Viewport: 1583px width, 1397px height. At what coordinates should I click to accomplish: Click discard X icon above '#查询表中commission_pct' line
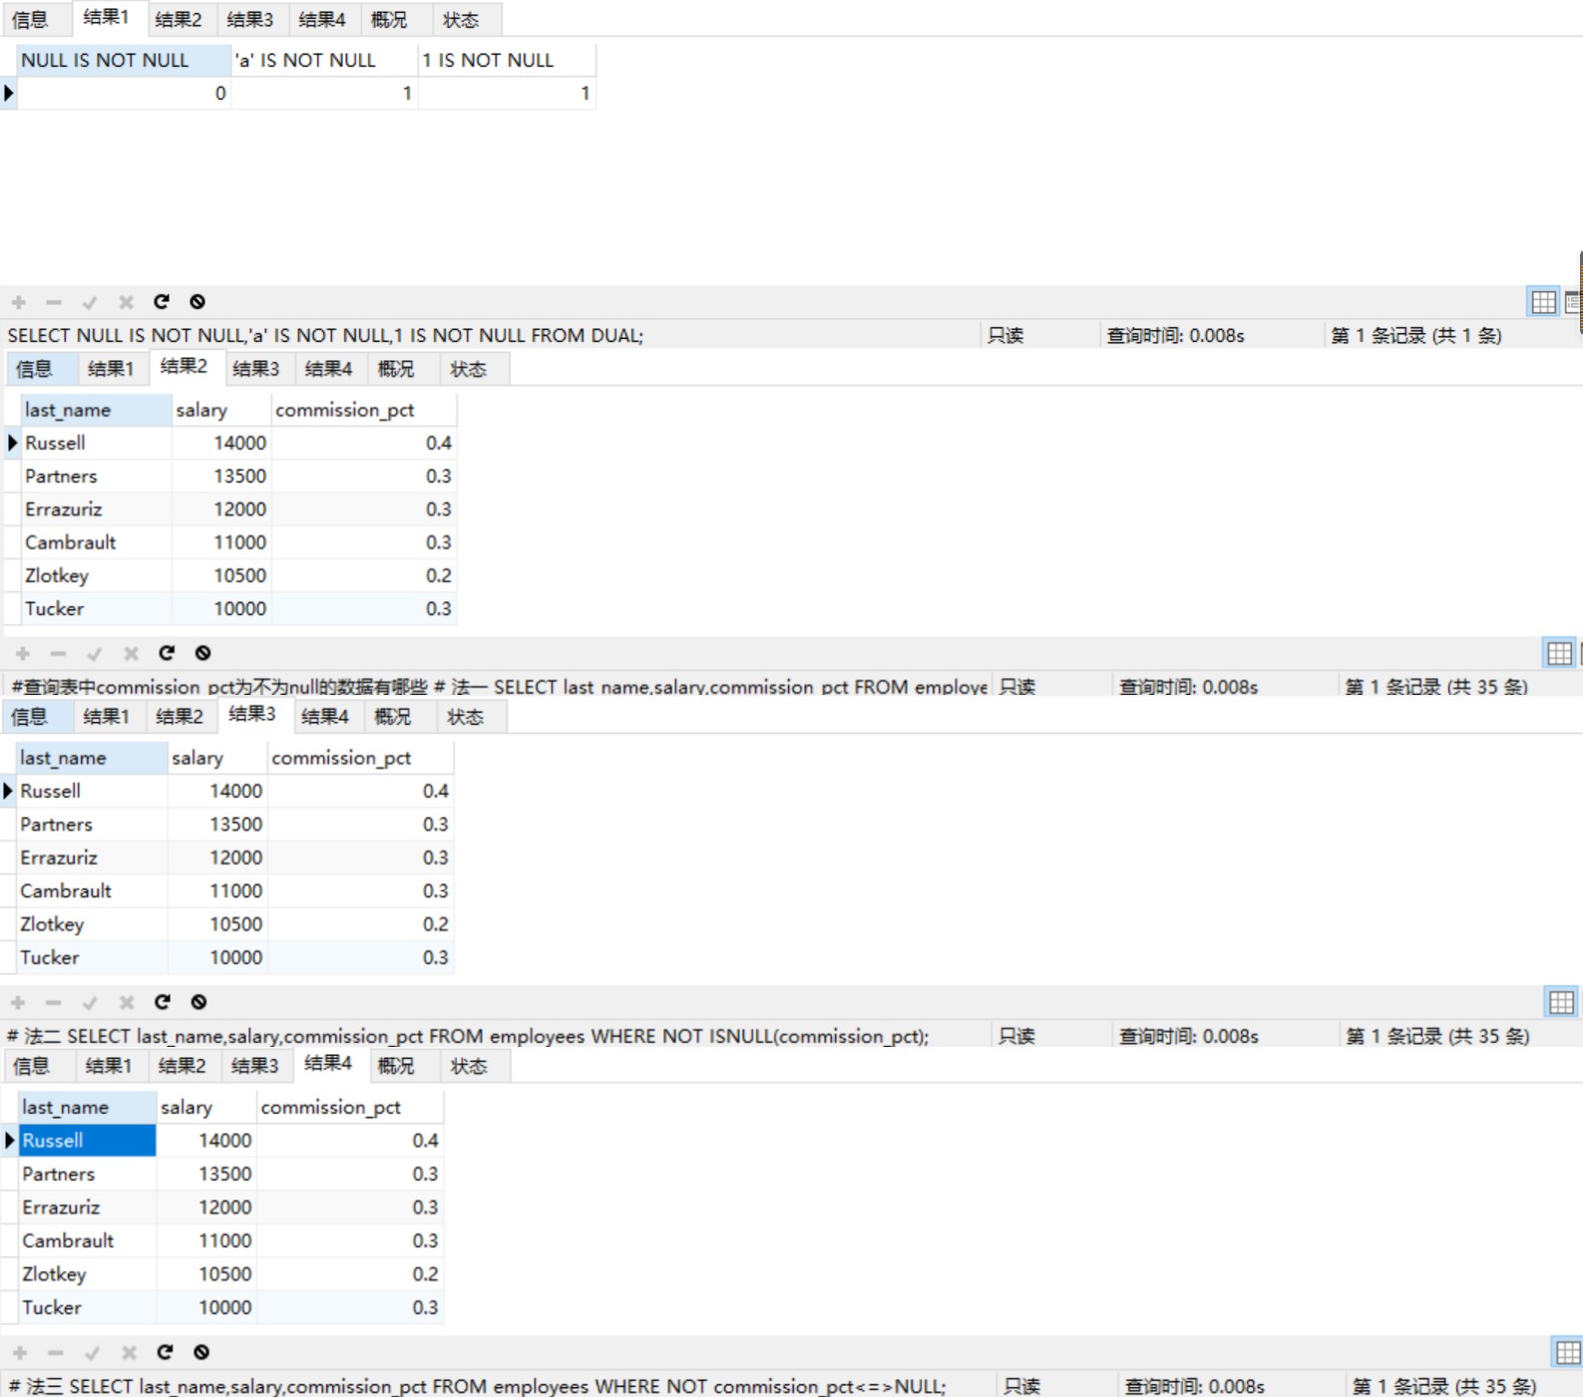(x=131, y=653)
